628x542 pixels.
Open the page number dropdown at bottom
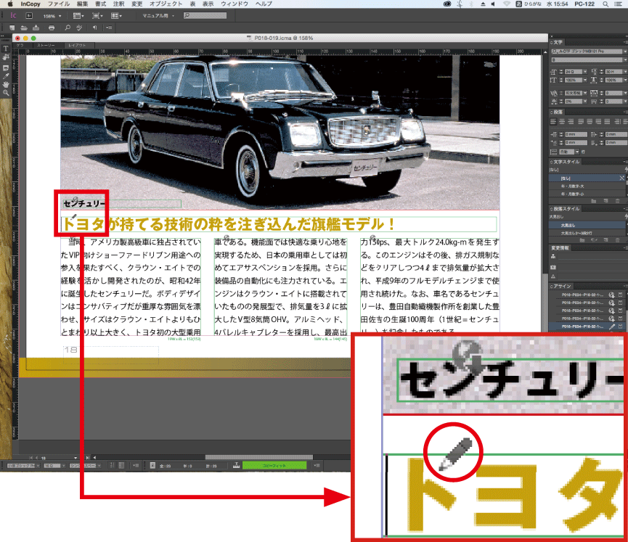pos(76,458)
